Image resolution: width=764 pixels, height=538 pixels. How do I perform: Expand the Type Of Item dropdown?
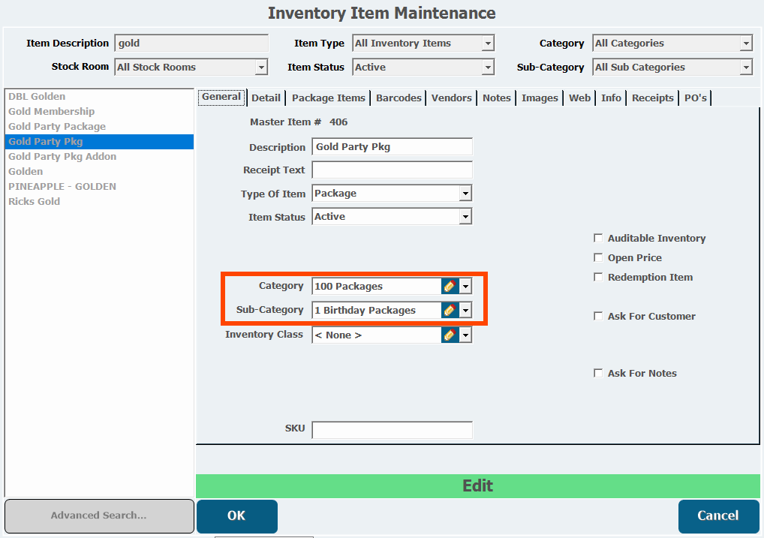[x=465, y=194]
